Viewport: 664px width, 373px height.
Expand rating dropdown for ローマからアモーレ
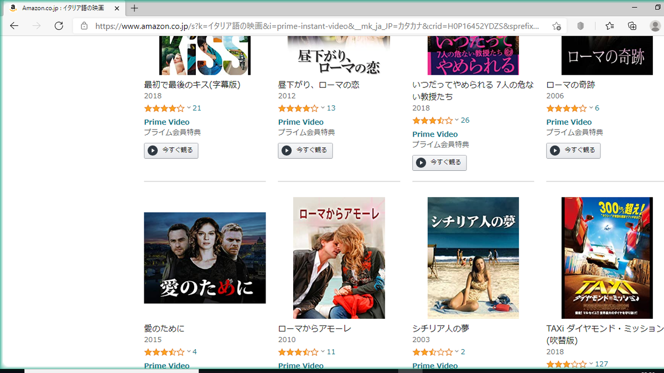click(x=323, y=351)
